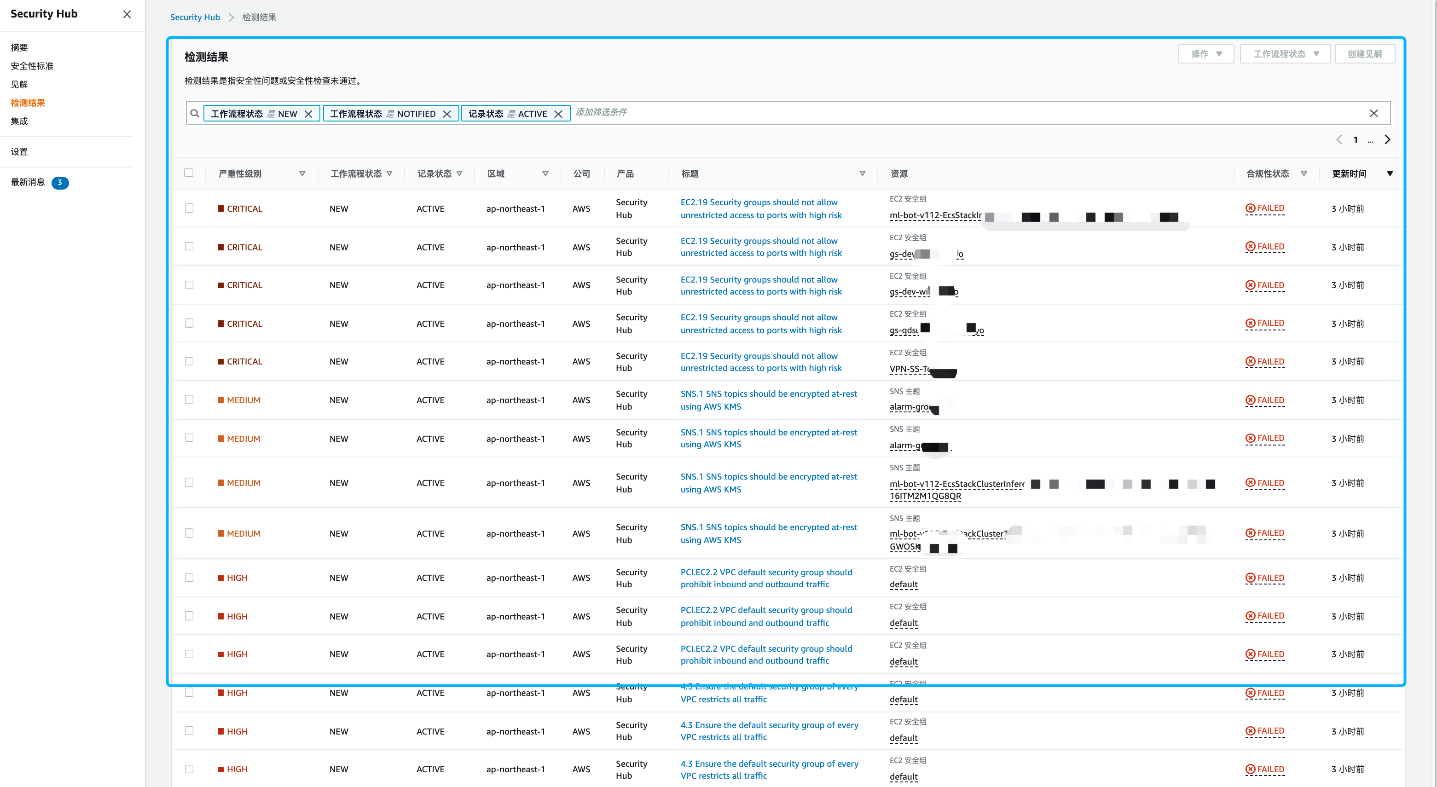Remove the ACTIVE record status filter

pyautogui.click(x=558, y=114)
